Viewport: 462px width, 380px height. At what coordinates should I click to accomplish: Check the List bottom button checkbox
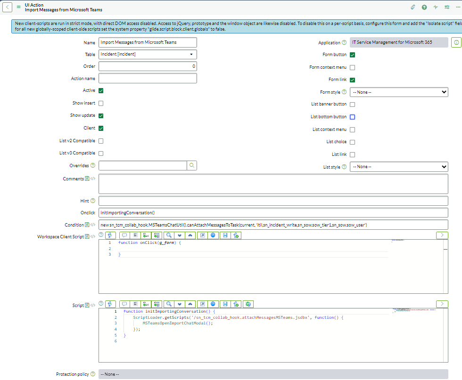pos(353,117)
